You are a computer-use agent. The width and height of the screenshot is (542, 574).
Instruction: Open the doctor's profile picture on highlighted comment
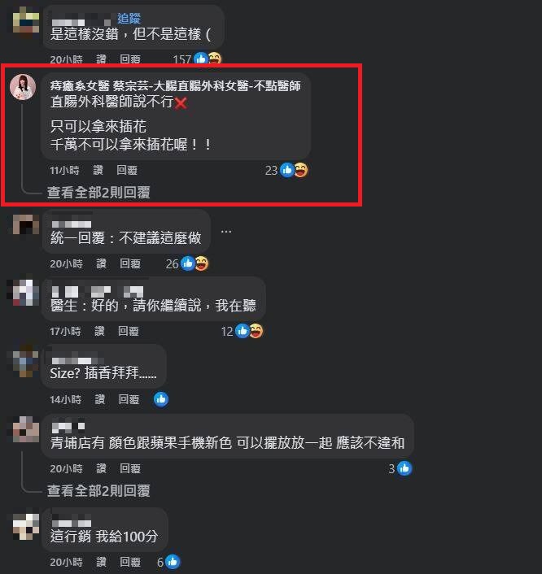23,87
